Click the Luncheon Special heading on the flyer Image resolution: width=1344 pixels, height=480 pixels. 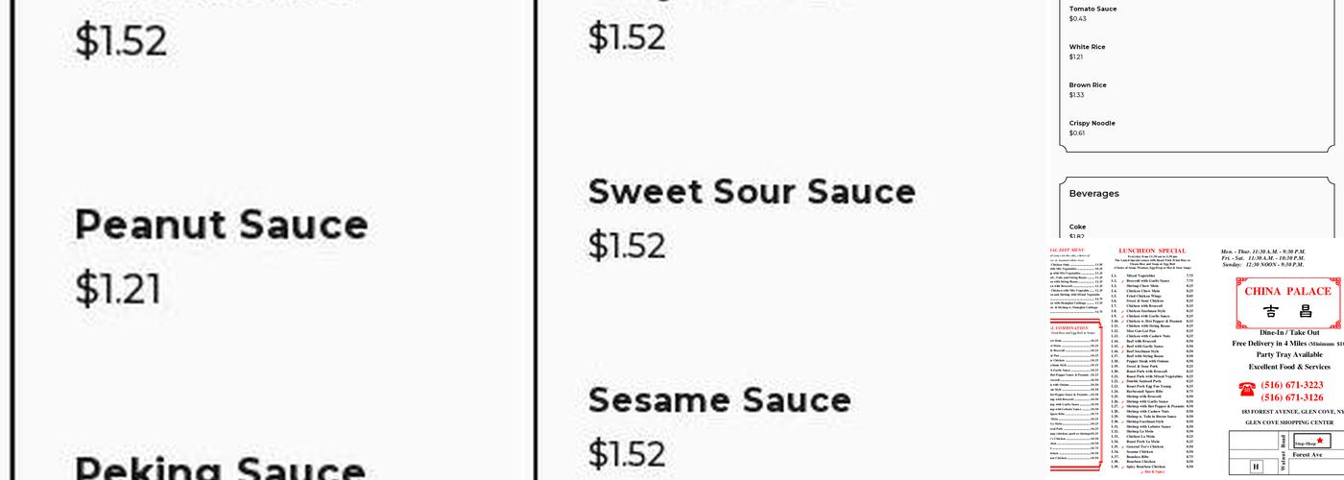(x=1152, y=252)
